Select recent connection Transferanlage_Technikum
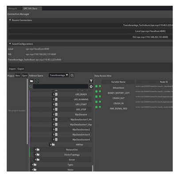The width and height of the screenshot is (177, 177). point(90,25)
